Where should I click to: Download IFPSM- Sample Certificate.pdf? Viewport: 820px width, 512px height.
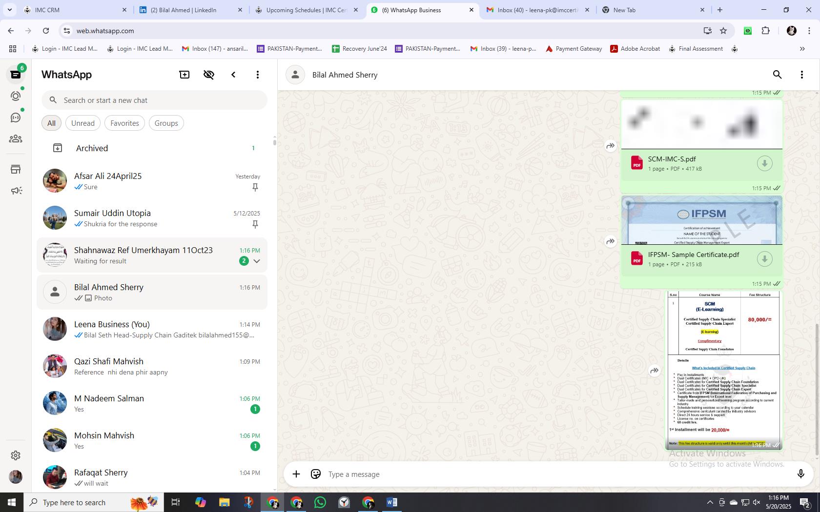coord(765,259)
